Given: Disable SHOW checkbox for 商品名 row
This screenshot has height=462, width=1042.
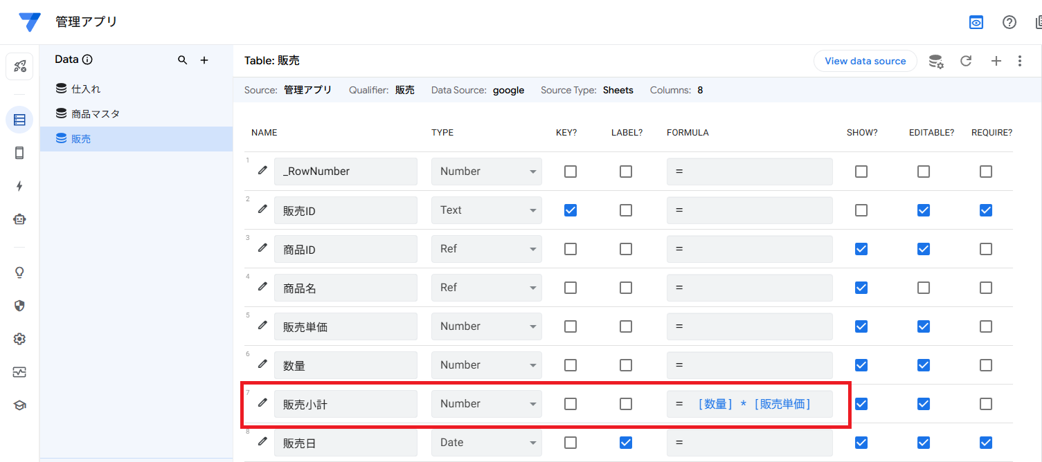Looking at the screenshot, I should [861, 288].
